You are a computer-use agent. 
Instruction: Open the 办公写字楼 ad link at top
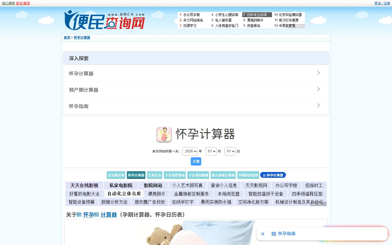coord(191,15)
